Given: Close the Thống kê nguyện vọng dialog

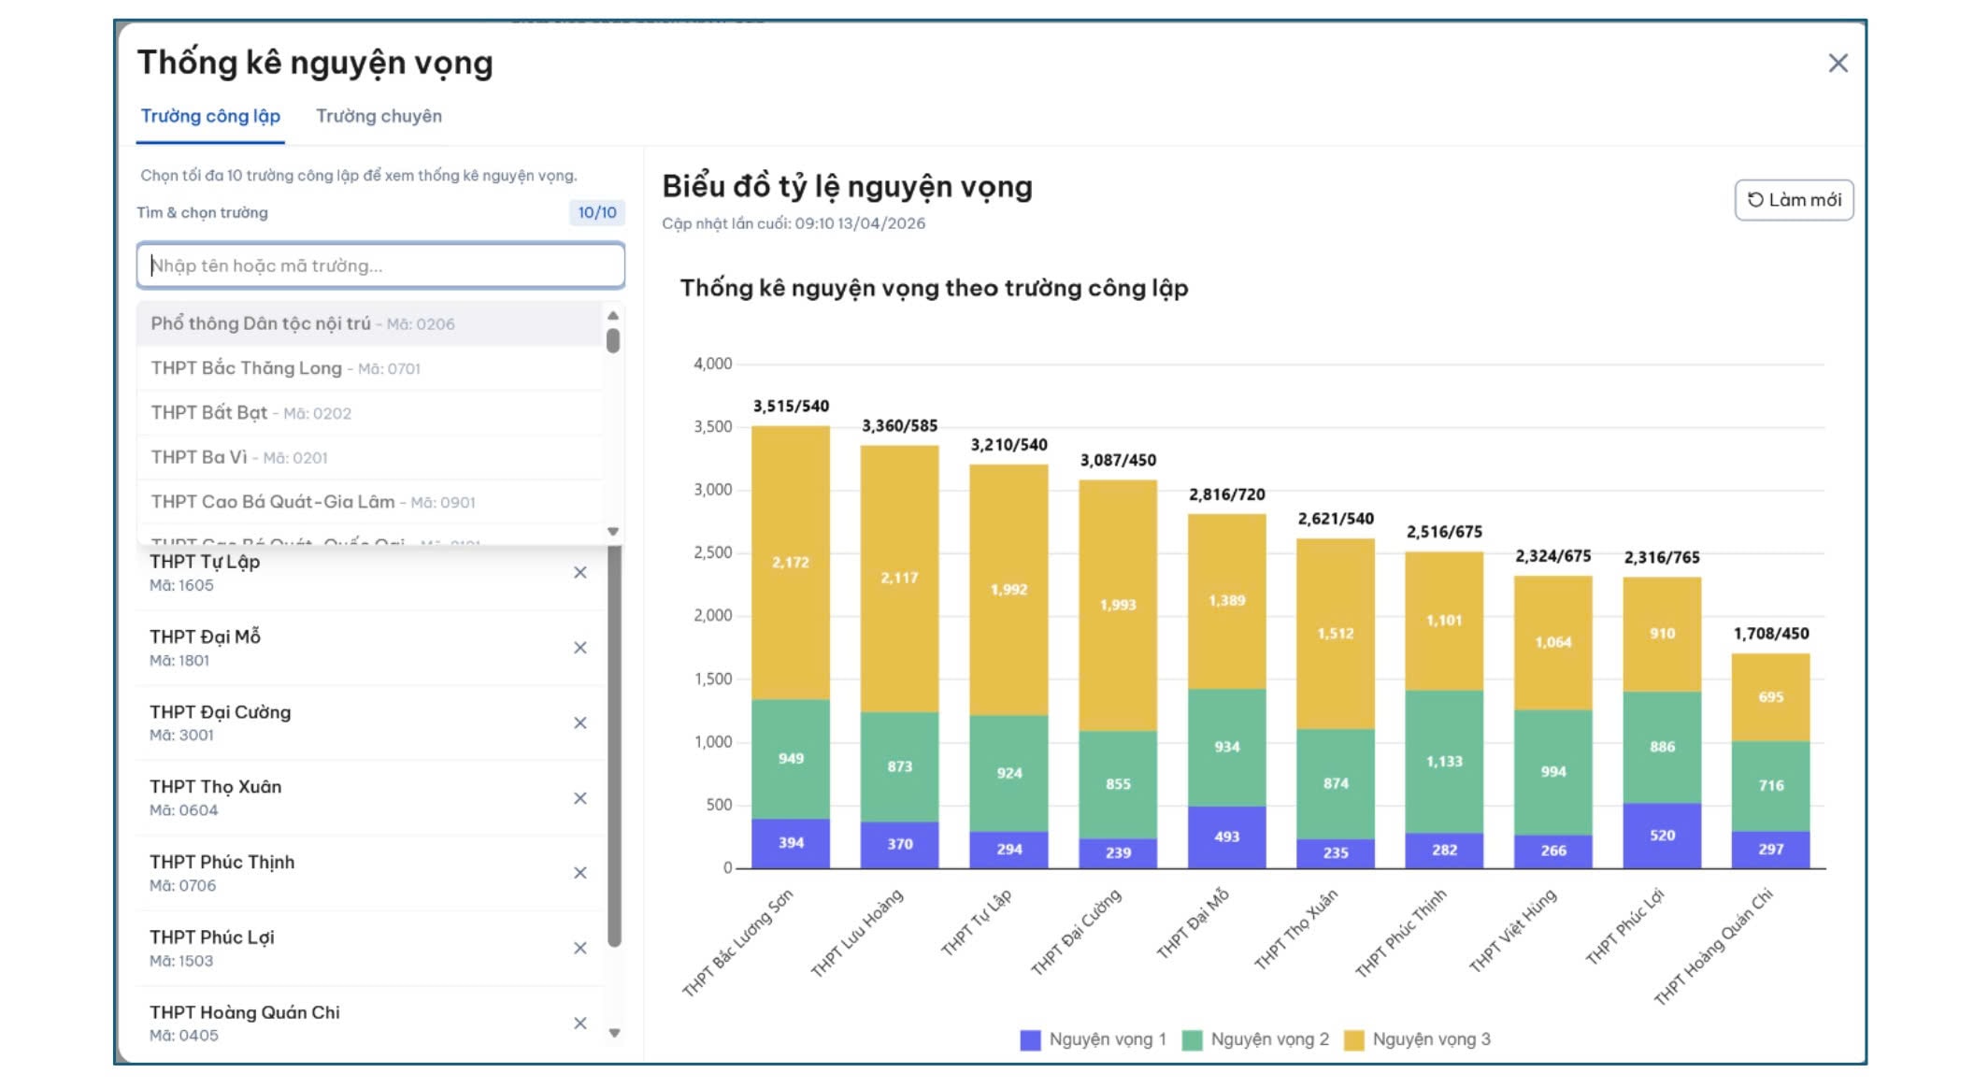Looking at the screenshot, I should click(1838, 64).
